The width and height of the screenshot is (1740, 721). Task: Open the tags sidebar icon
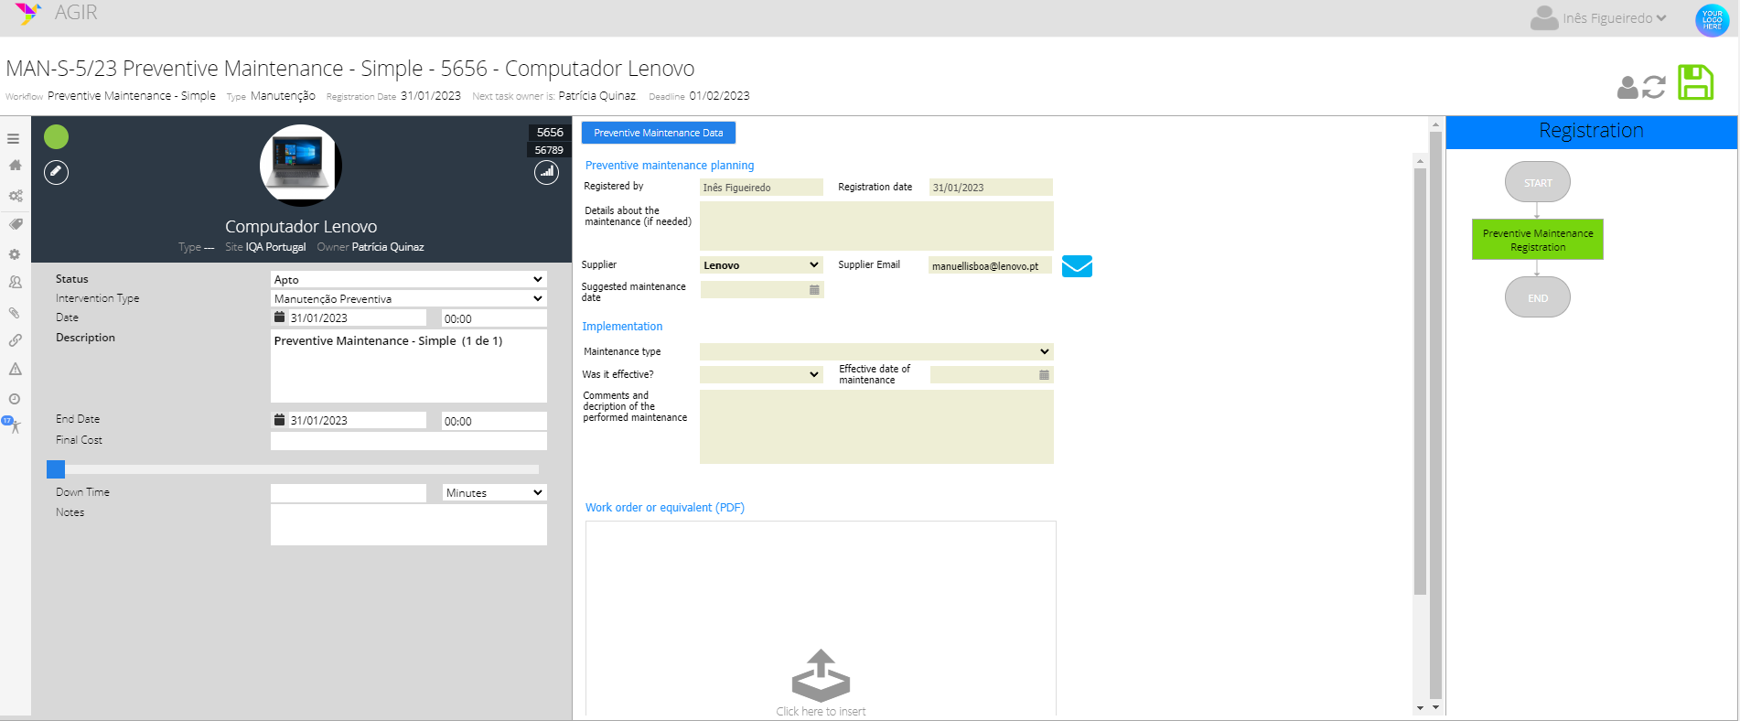point(15,224)
